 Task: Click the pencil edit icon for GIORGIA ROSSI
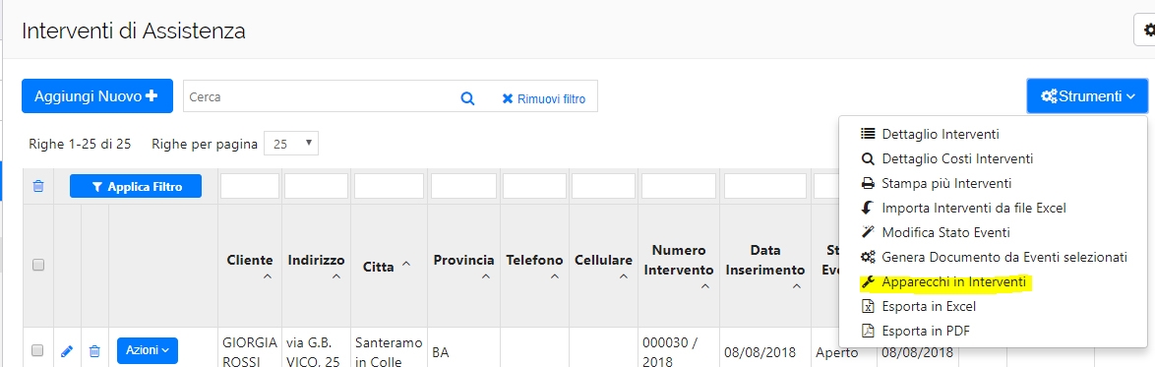tap(67, 351)
